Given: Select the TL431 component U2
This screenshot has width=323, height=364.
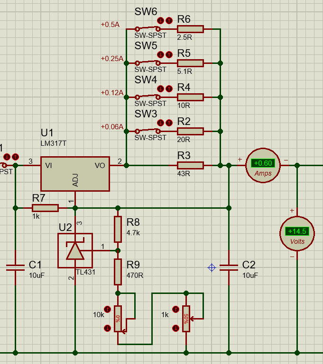Looking at the screenshot, I should click(x=75, y=250).
